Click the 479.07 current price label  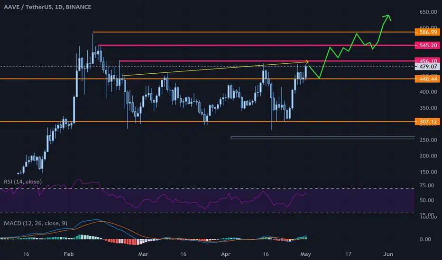[x=427, y=67]
